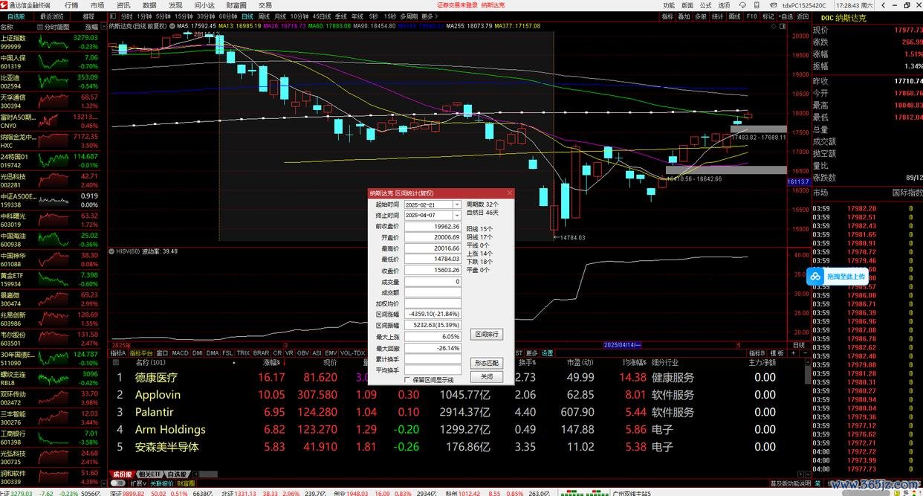The image size is (923, 496).
Task: Select the 分时 chart period
Action: click(x=127, y=16)
